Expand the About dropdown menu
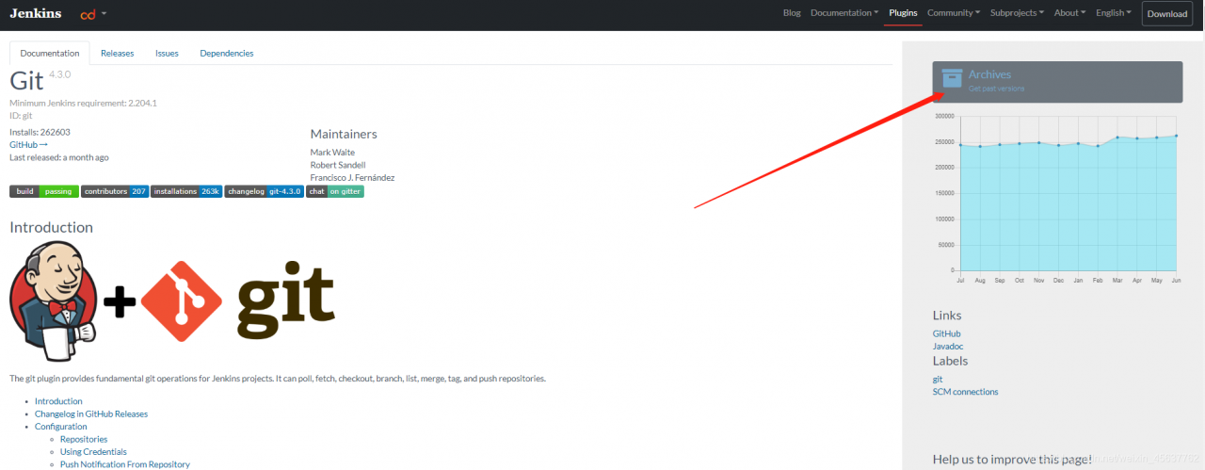Screen dimensions: 1205x470 pos(1069,13)
